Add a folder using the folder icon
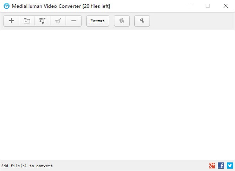 (x=27, y=21)
